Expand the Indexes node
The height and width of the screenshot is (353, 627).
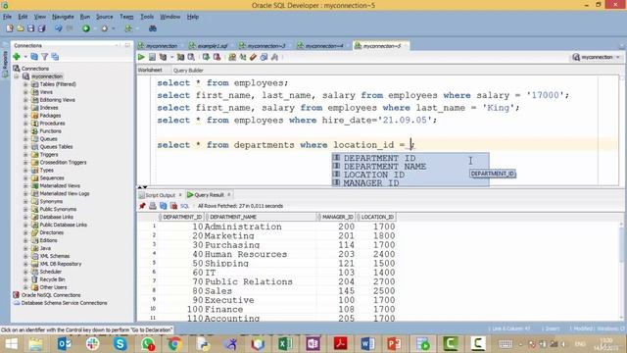25,108
